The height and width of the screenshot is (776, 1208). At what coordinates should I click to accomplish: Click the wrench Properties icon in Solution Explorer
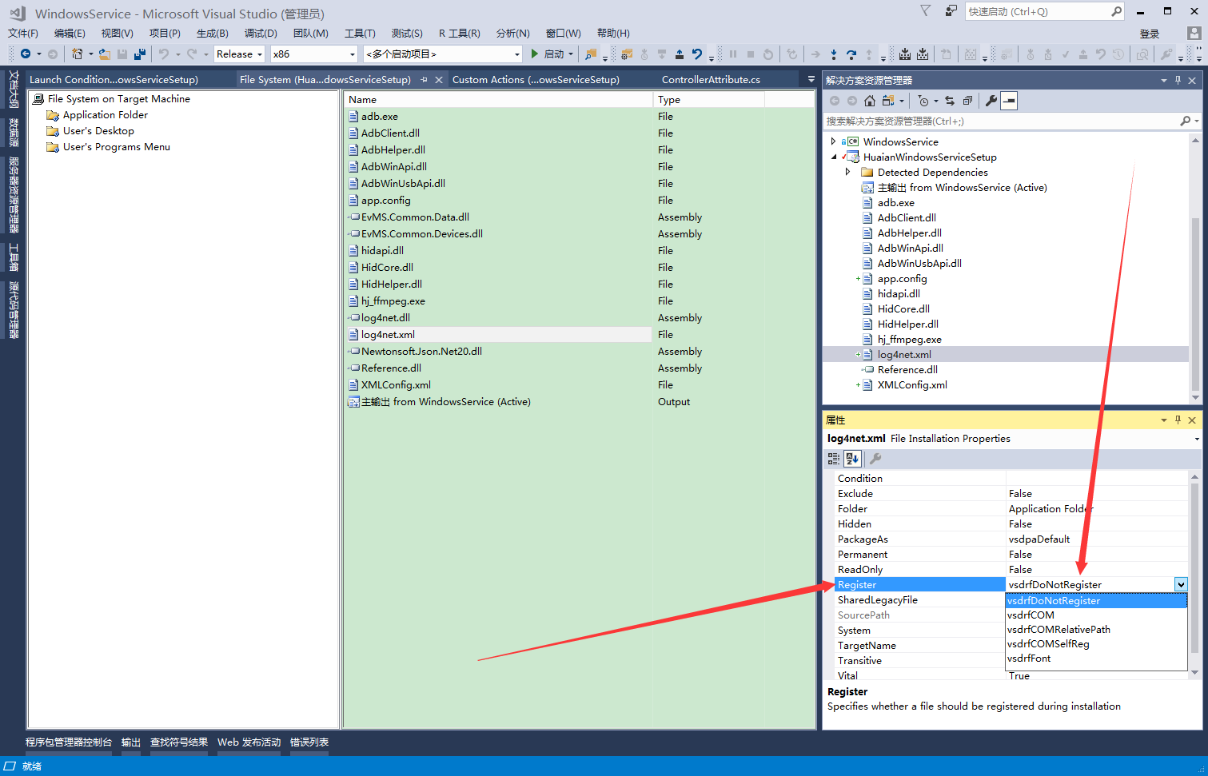(991, 101)
